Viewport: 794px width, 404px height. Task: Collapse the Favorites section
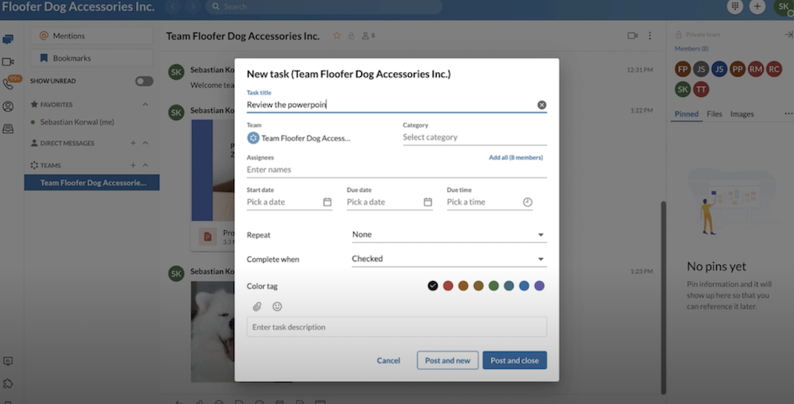145,105
